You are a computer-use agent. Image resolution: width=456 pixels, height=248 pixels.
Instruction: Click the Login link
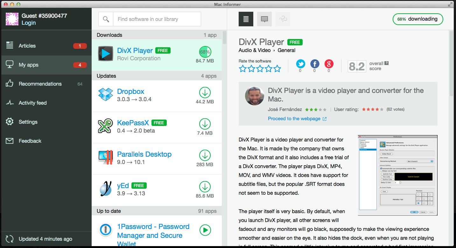[29, 23]
